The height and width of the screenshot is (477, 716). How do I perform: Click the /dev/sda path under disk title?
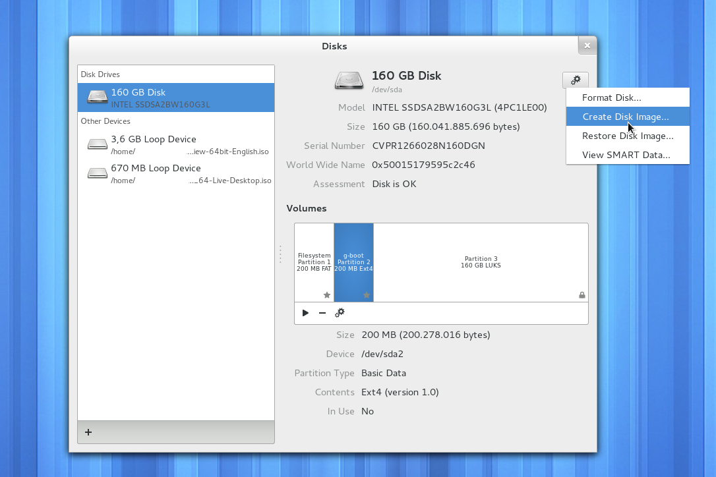[387, 90]
